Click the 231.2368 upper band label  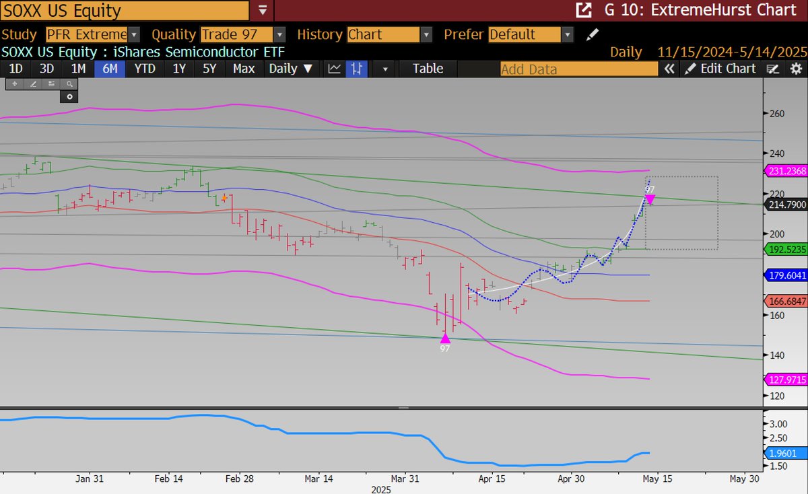click(x=786, y=172)
